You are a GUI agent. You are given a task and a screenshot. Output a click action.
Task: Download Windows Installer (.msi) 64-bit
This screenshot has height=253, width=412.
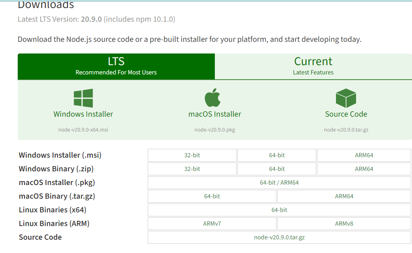(x=277, y=155)
